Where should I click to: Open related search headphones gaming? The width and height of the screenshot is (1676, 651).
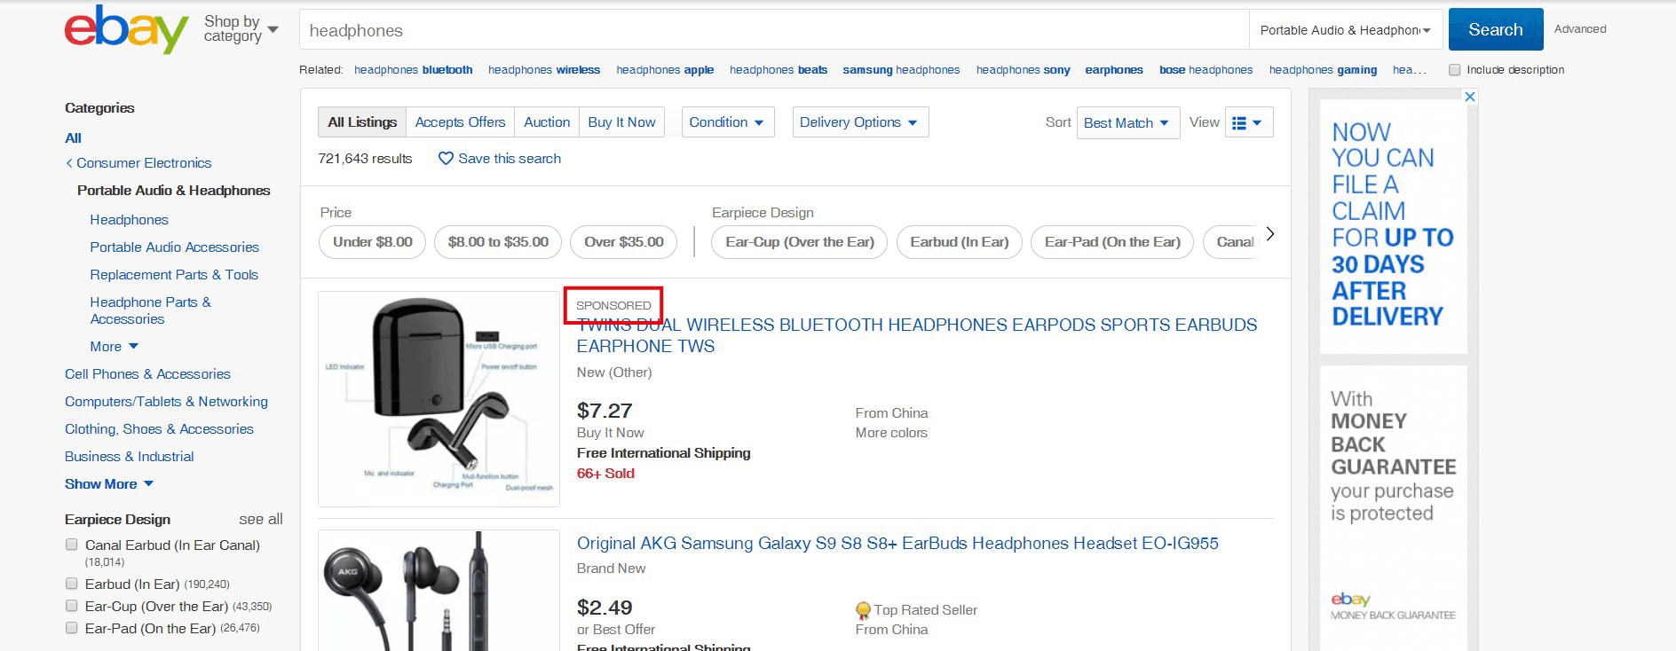[1324, 70]
